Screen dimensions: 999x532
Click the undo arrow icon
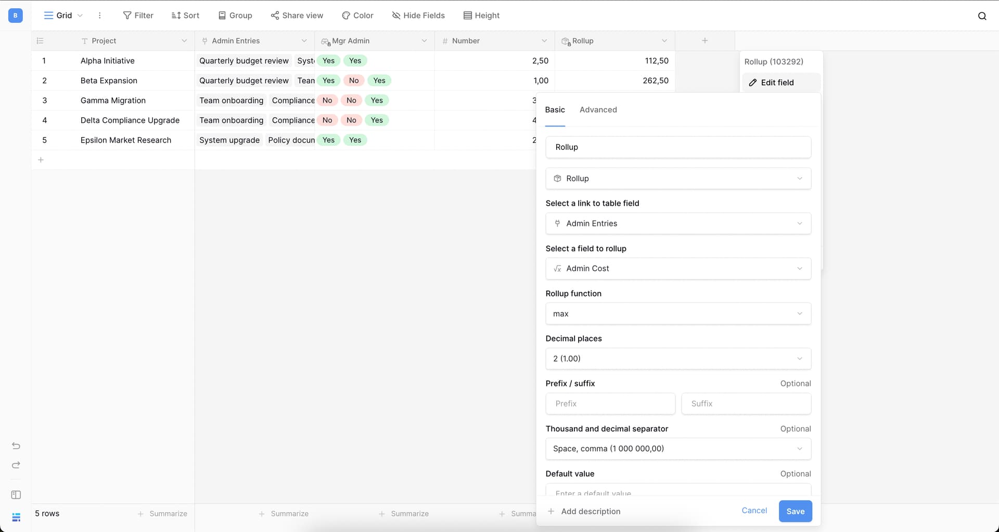pyautogui.click(x=16, y=446)
